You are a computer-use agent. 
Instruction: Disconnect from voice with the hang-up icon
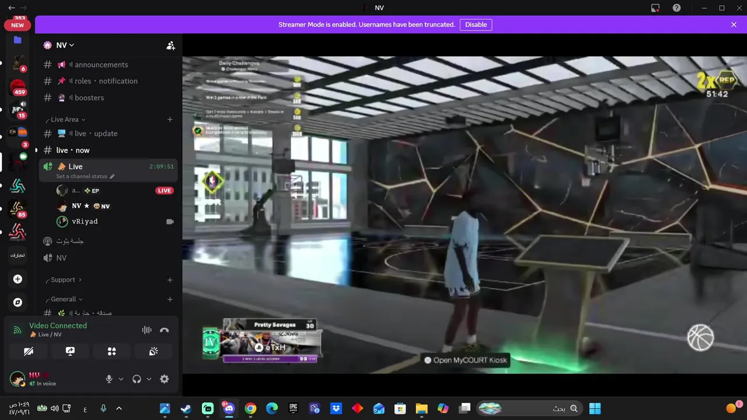coord(165,330)
